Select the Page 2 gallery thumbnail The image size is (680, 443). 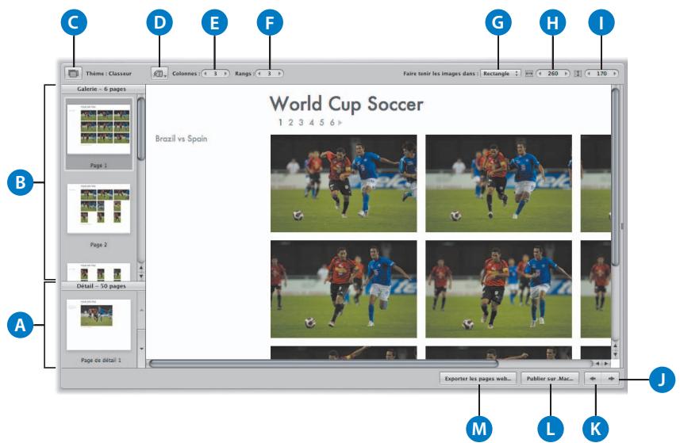[x=98, y=208]
